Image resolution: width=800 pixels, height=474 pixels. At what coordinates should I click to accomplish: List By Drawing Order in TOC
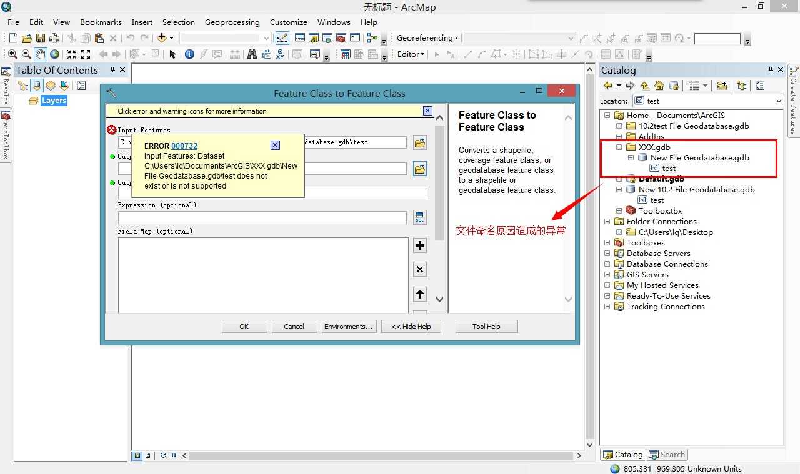click(23, 86)
